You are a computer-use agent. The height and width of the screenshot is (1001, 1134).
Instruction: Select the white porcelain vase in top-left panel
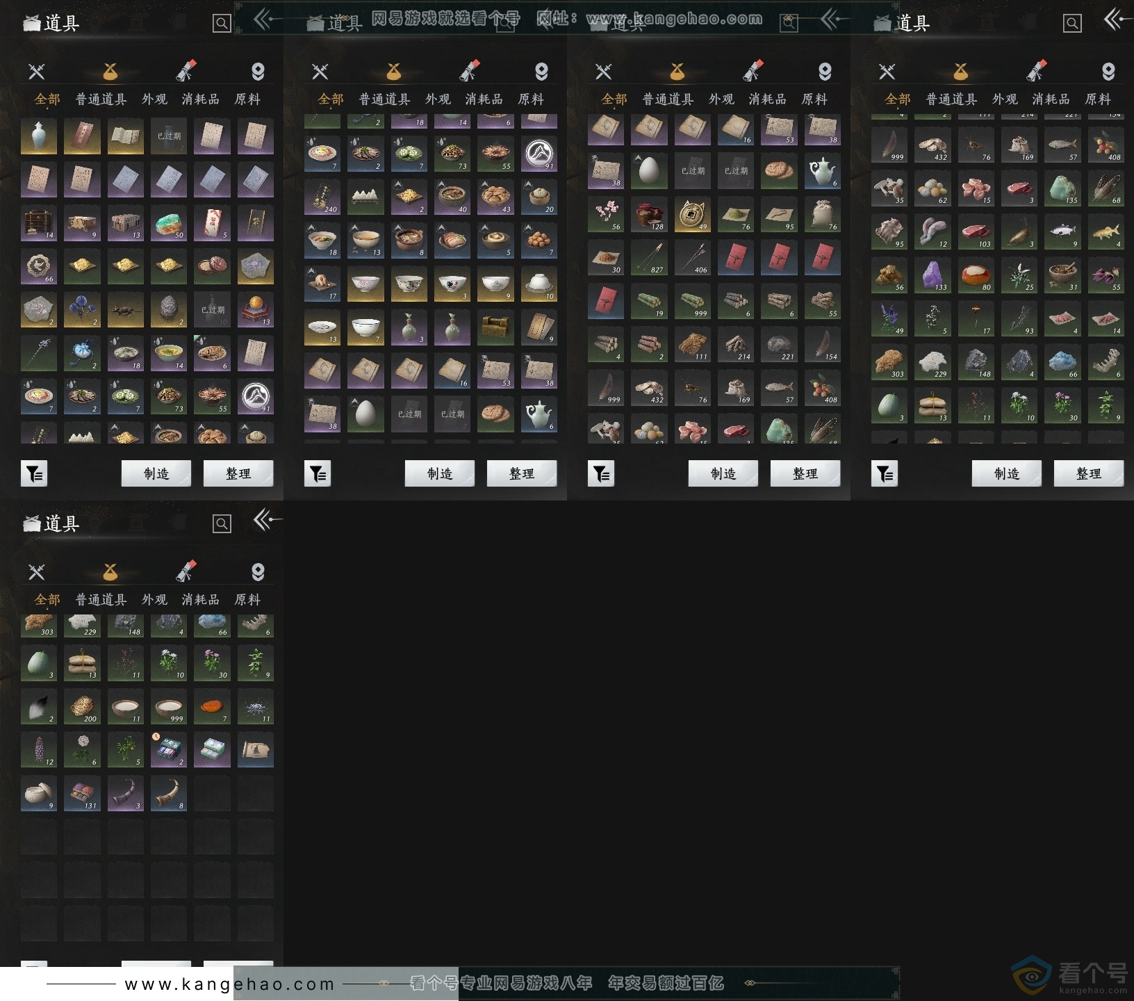click(39, 136)
